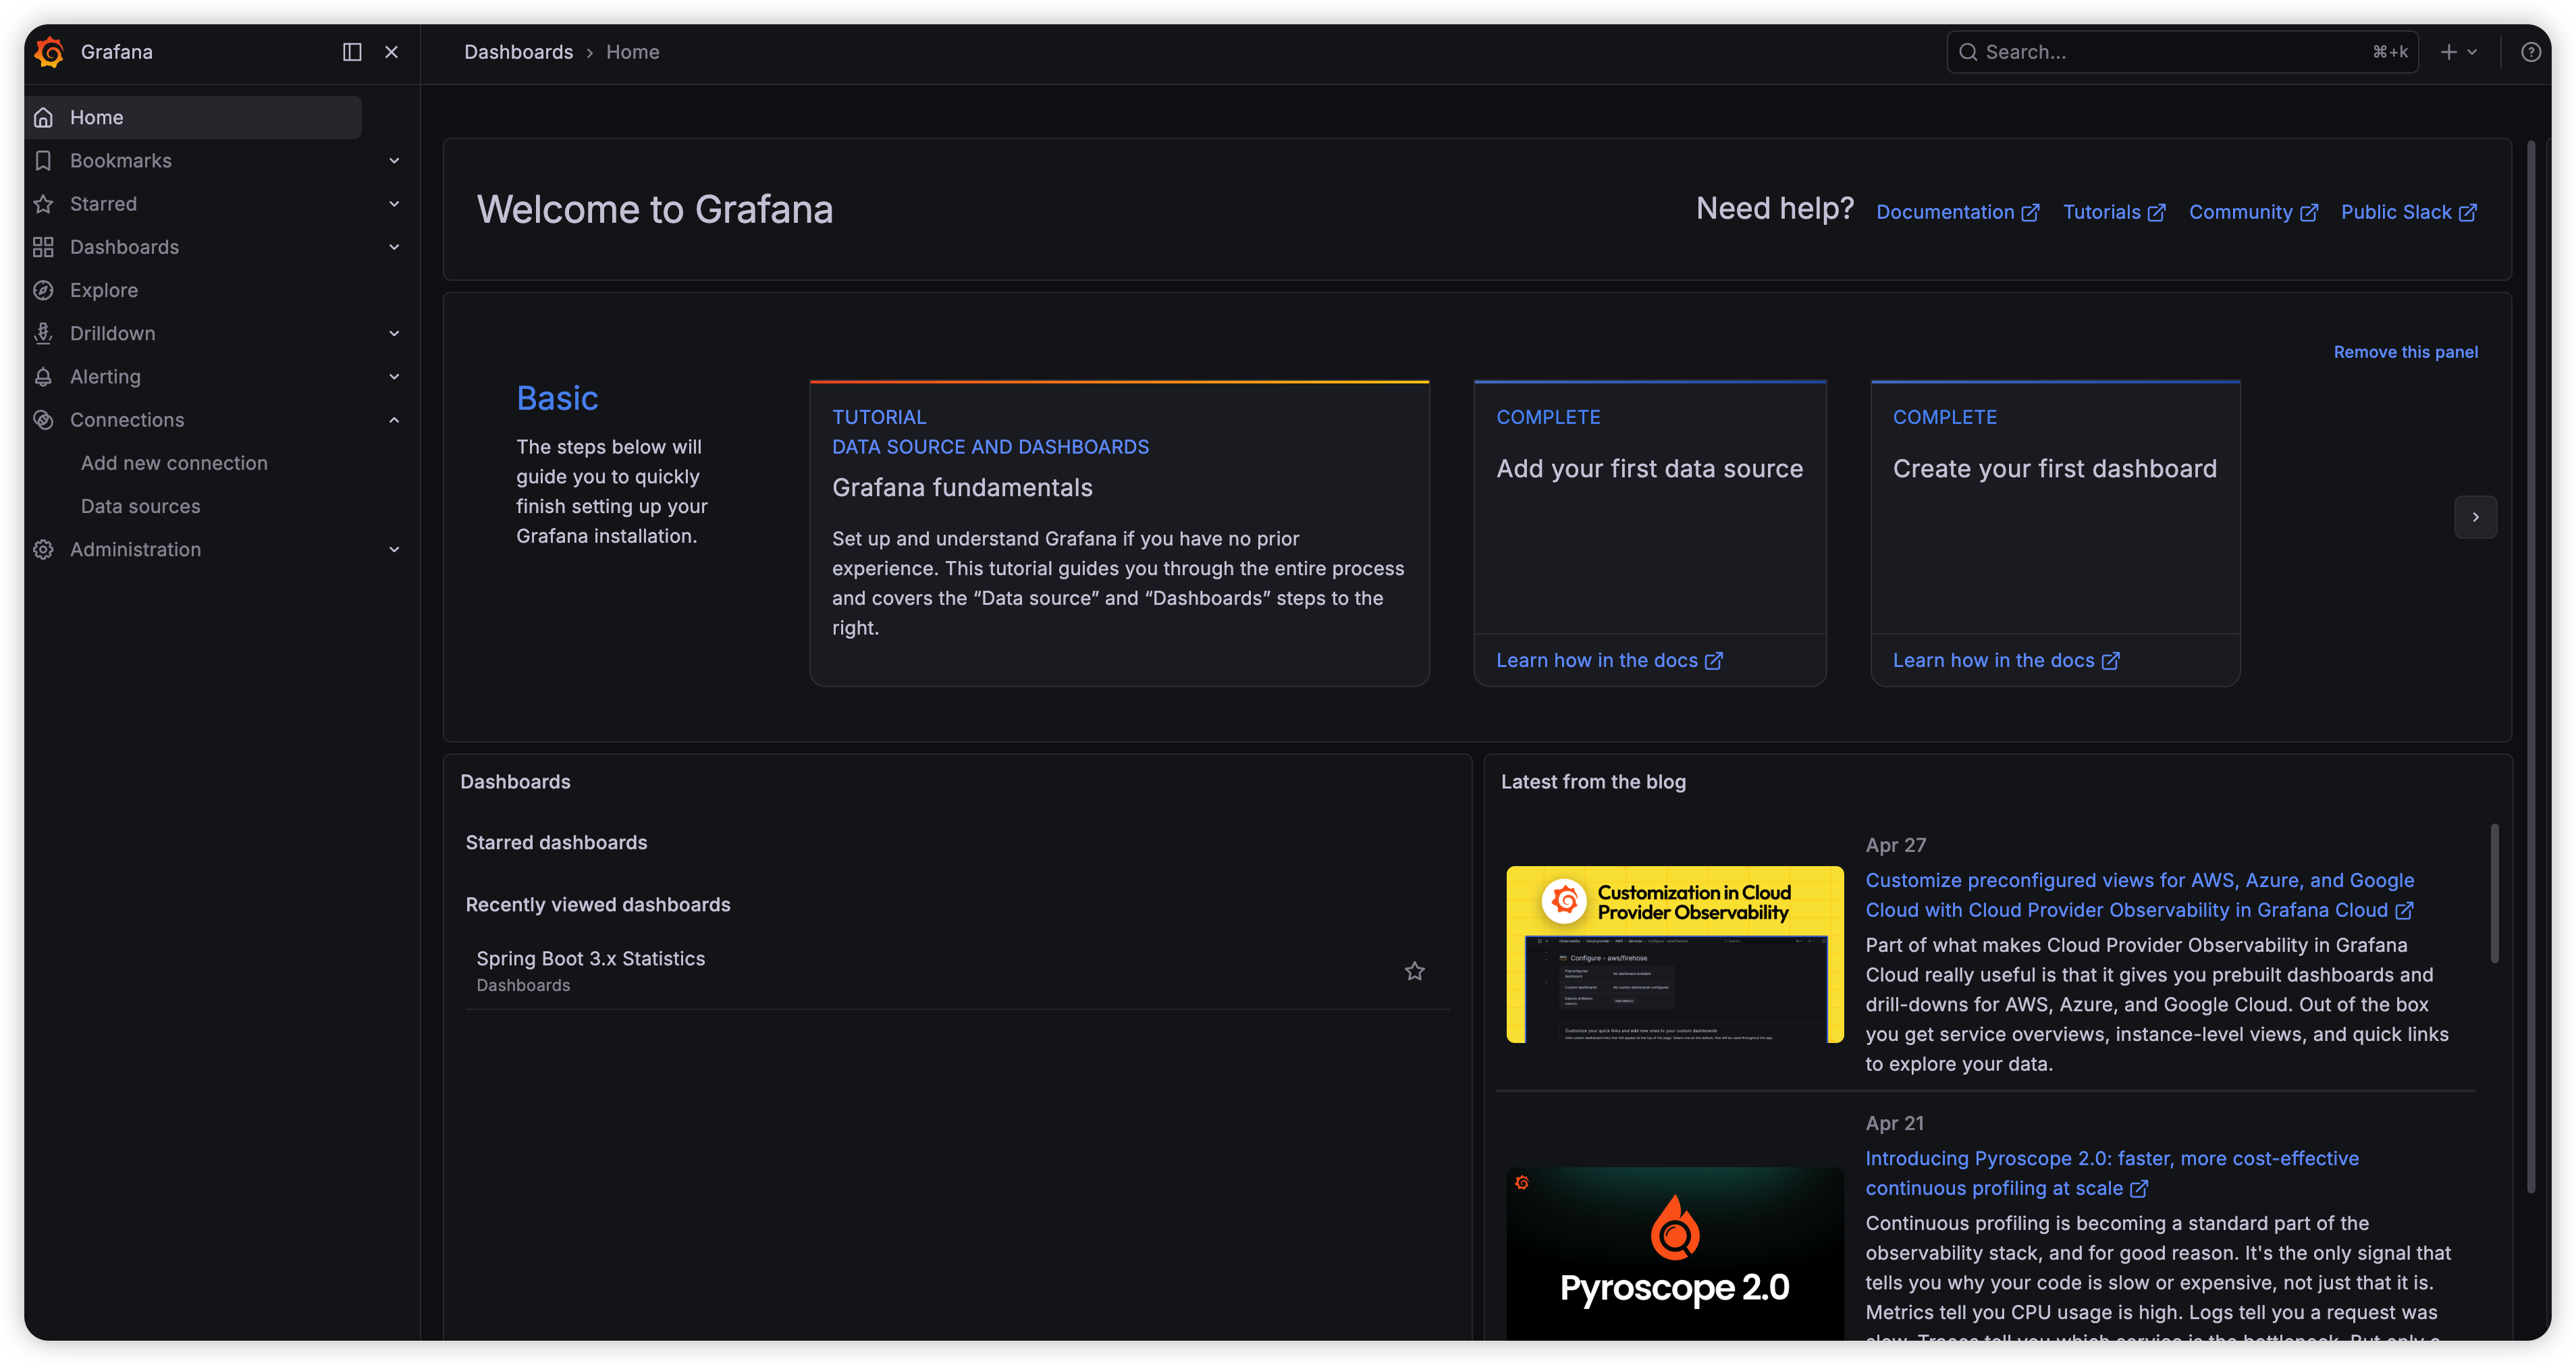Close the navigation menu with X
The image size is (2576, 1365).
point(392,52)
